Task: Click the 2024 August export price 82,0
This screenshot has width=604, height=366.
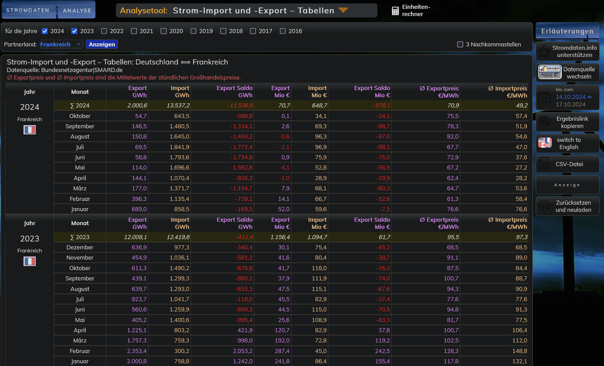Action: 453,136
